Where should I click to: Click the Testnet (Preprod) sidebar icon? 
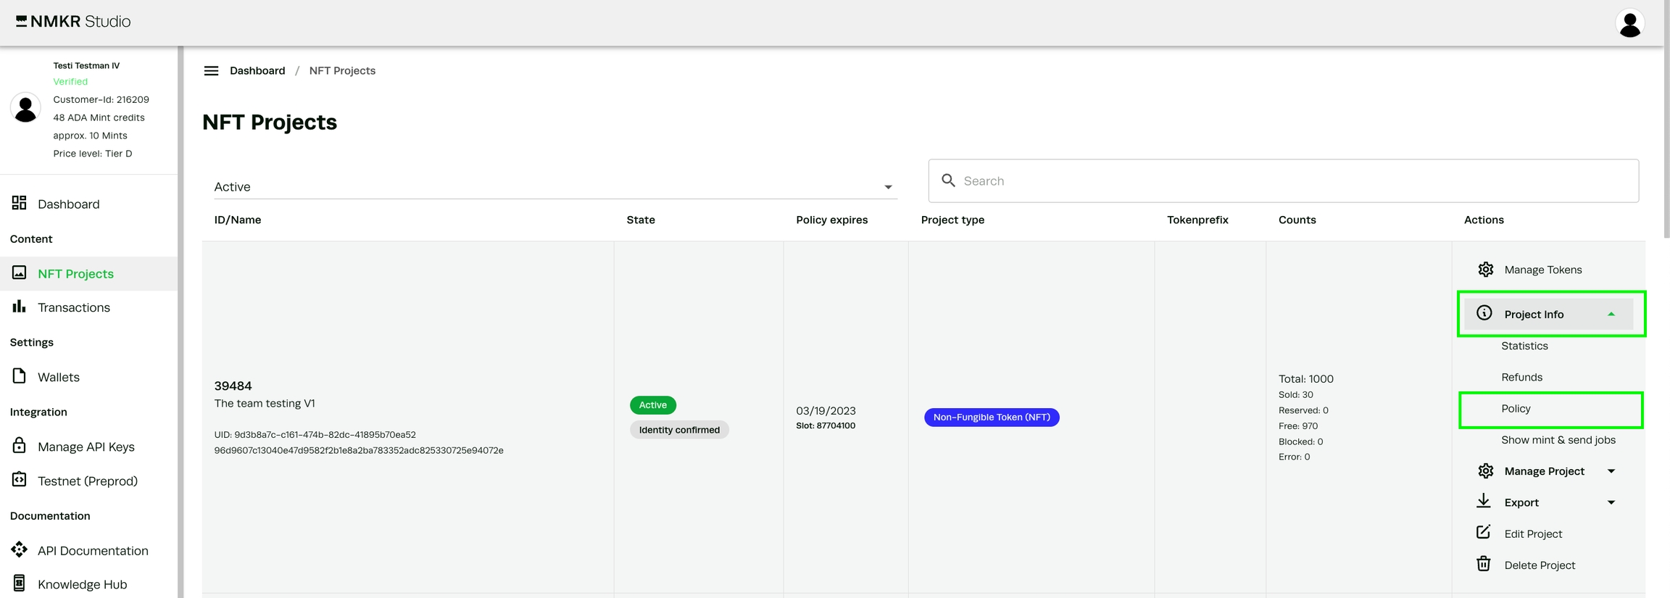pos(20,480)
